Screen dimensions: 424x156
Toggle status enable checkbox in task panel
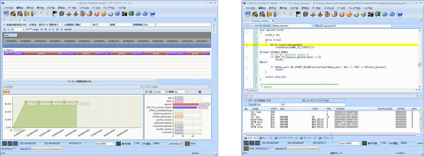click(246, 100)
